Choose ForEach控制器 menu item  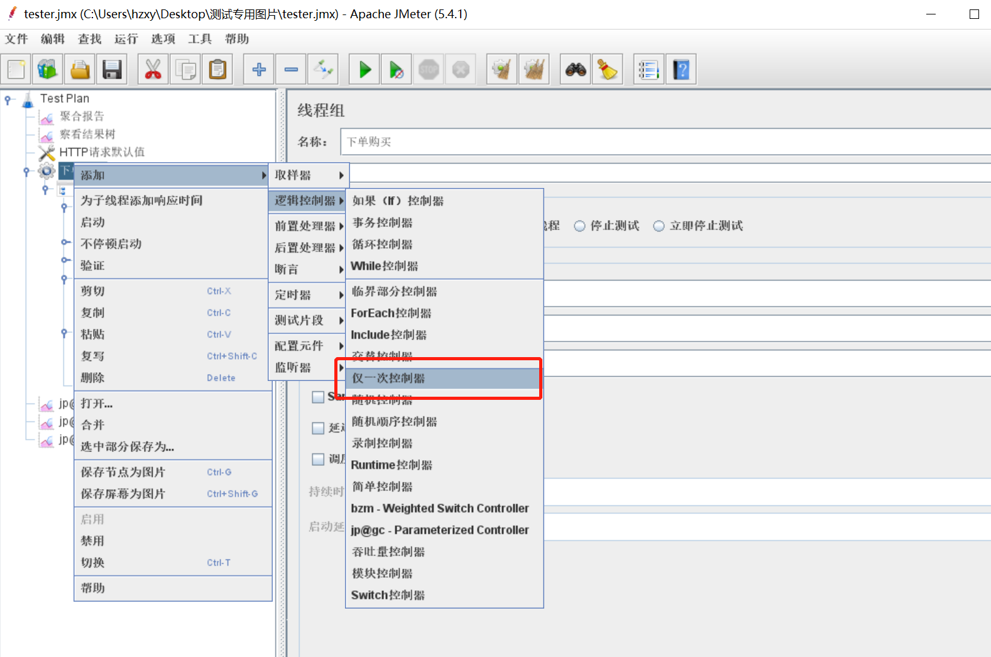[x=444, y=313]
